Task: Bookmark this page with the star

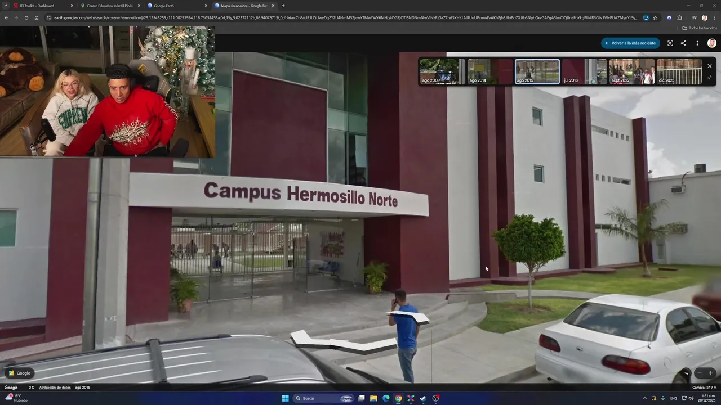Action: pyautogui.click(x=655, y=17)
